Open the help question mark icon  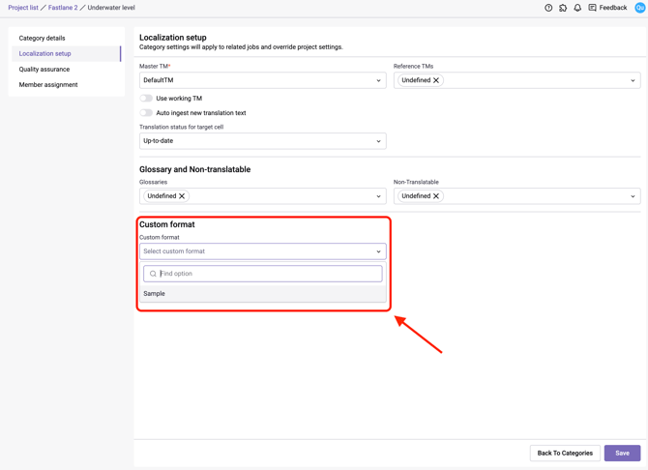548,8
